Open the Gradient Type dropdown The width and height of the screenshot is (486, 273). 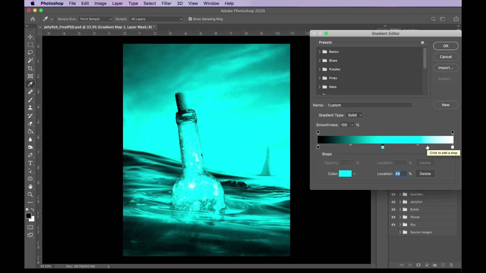[355, 115]
